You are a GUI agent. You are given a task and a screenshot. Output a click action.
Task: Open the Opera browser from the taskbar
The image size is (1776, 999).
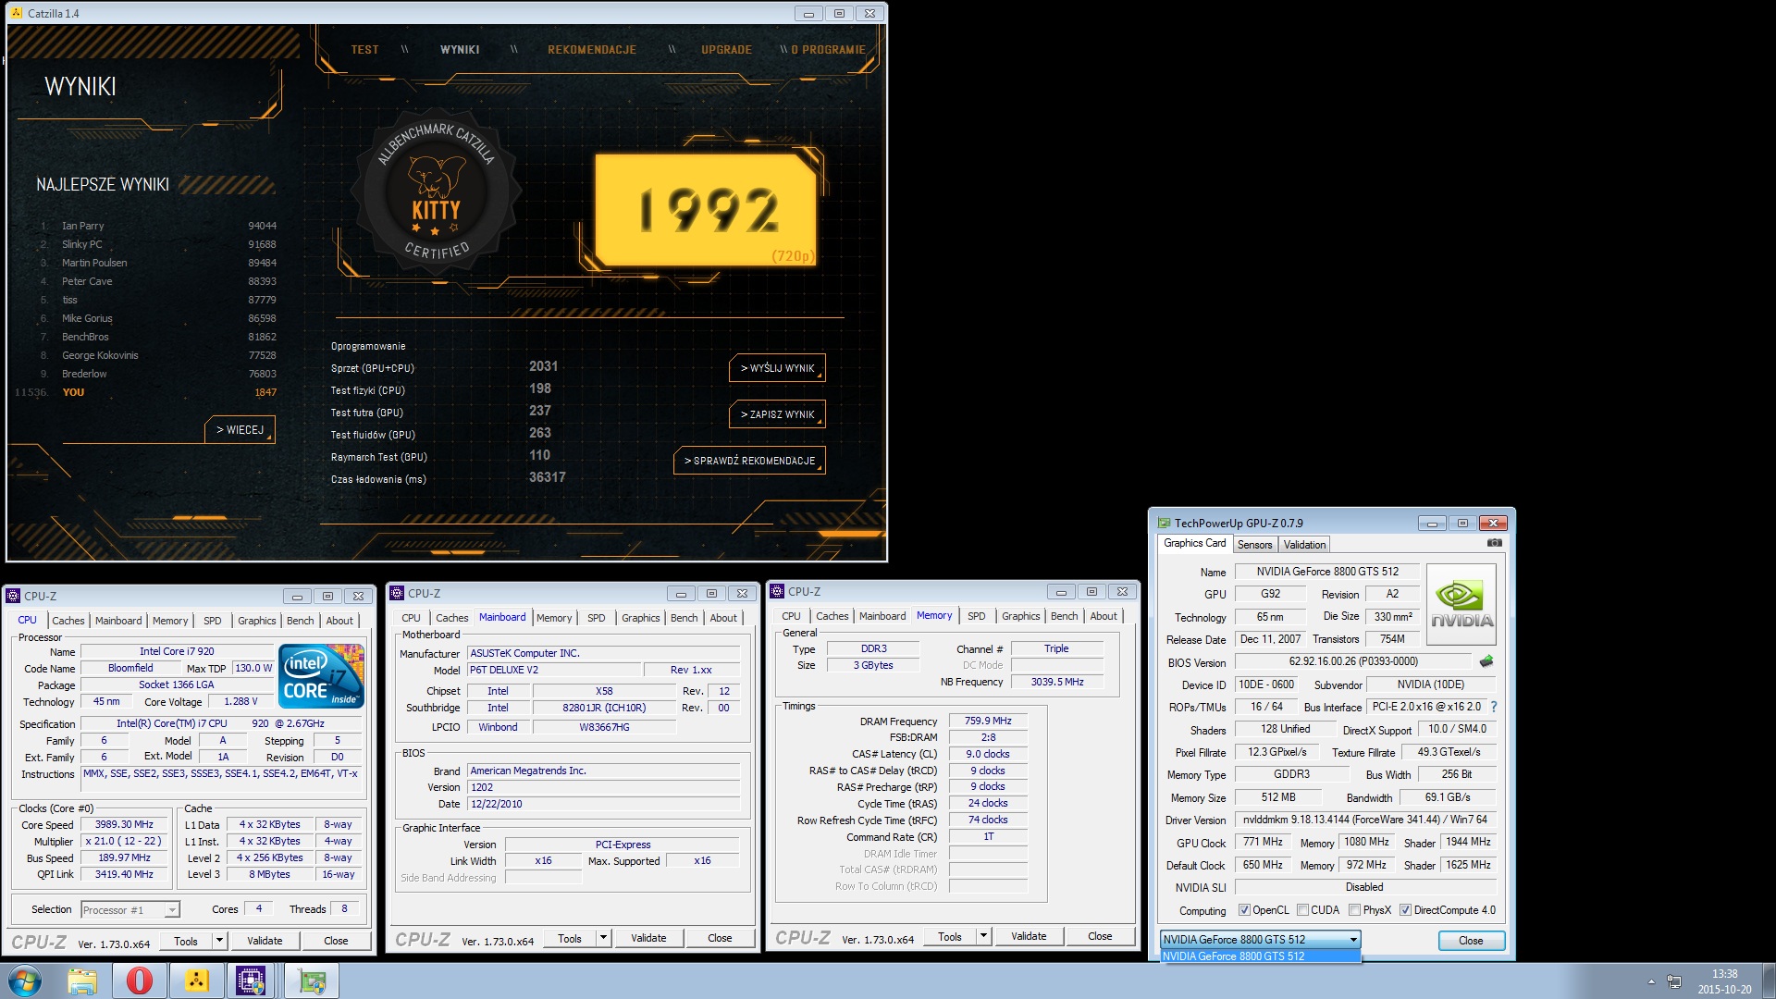pyautogui.click(x=140, y=980)
